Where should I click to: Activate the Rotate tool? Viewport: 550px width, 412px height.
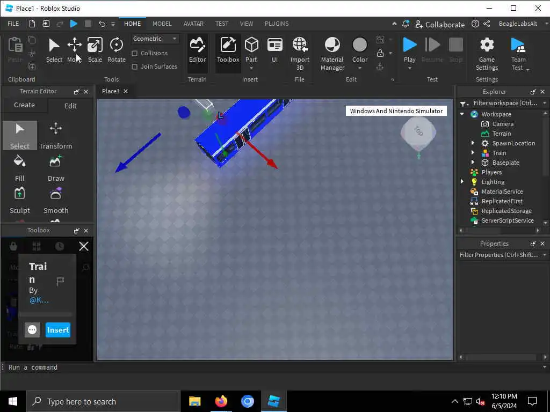pyautogui.click(x=117, y=50)
